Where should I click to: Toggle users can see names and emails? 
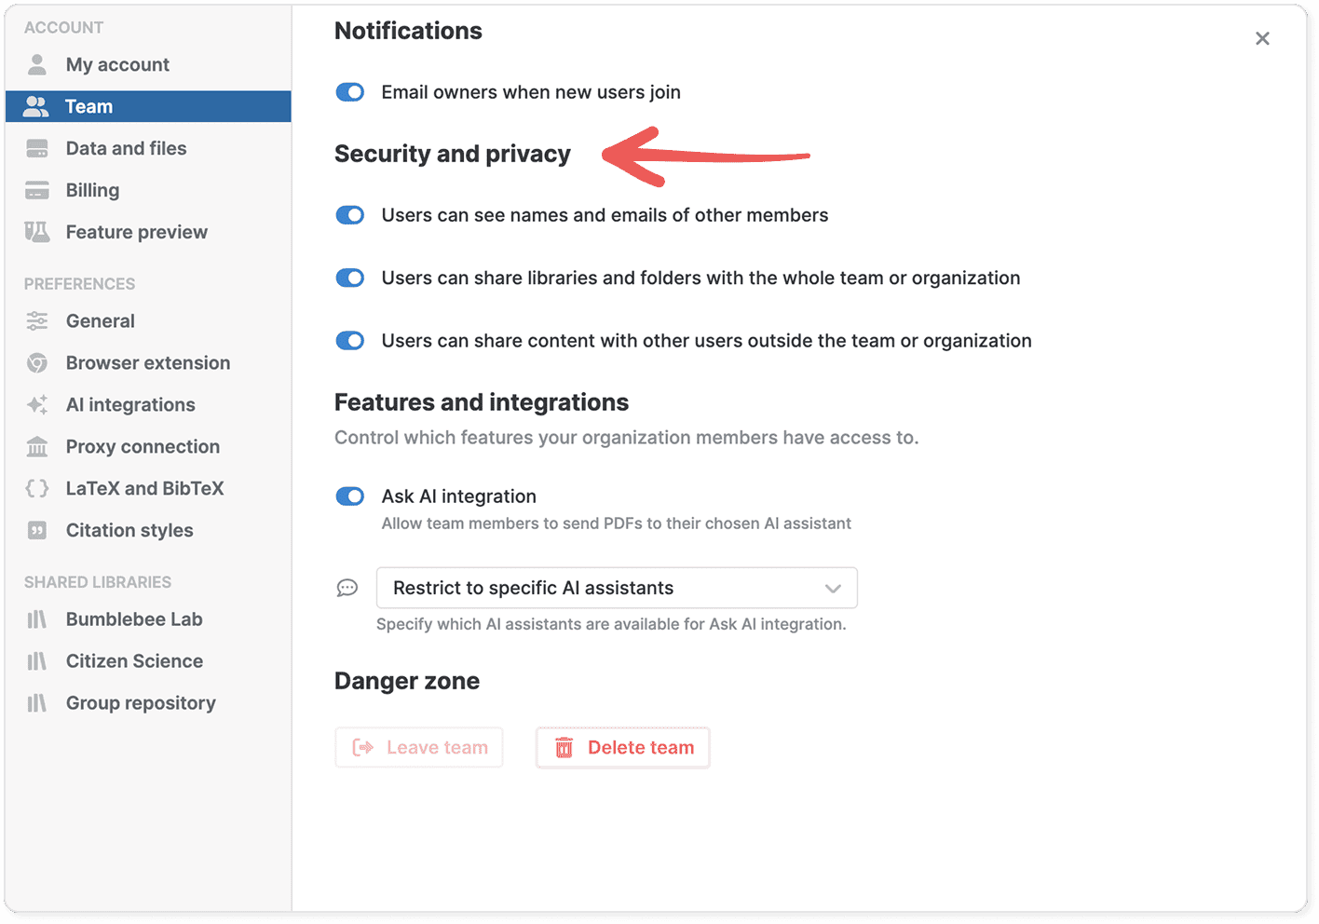(350, 215)
